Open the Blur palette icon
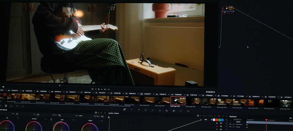293x131 pixels. click(x=167, y=111)
